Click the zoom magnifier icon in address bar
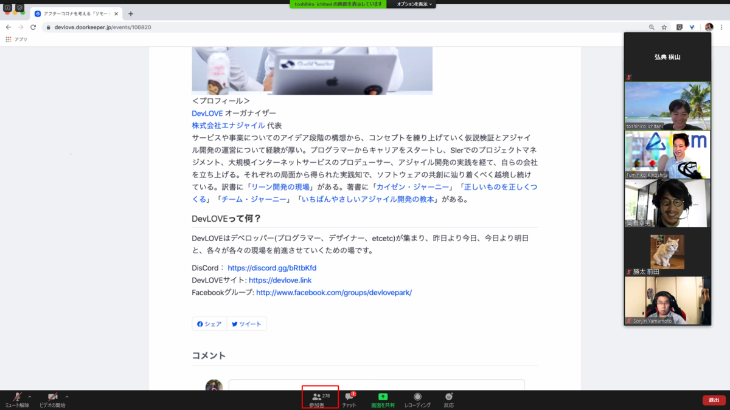 [x=652, y=27]
